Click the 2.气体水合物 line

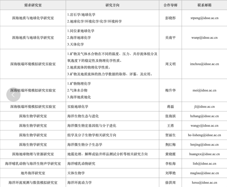tap(77, 90)
